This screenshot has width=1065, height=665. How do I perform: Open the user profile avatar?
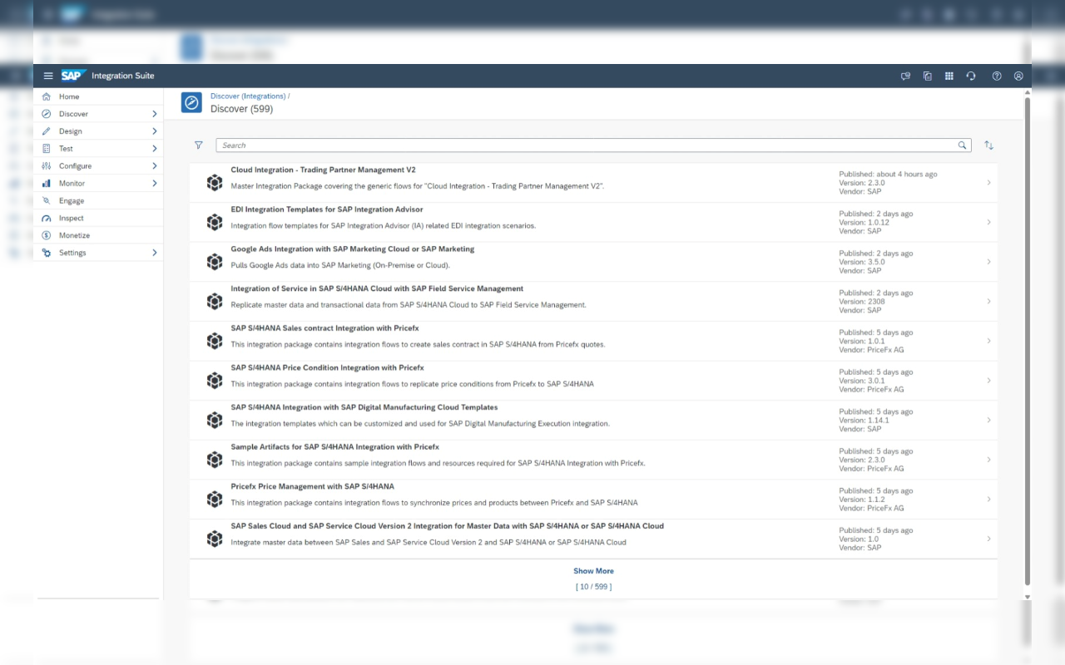1018,76
